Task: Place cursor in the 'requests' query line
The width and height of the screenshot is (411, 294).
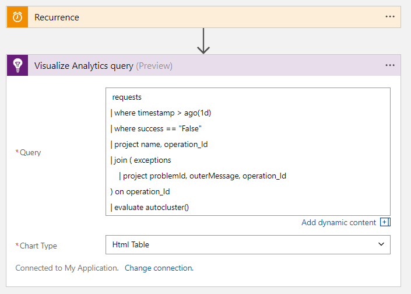Action: (x=127, y=97)
